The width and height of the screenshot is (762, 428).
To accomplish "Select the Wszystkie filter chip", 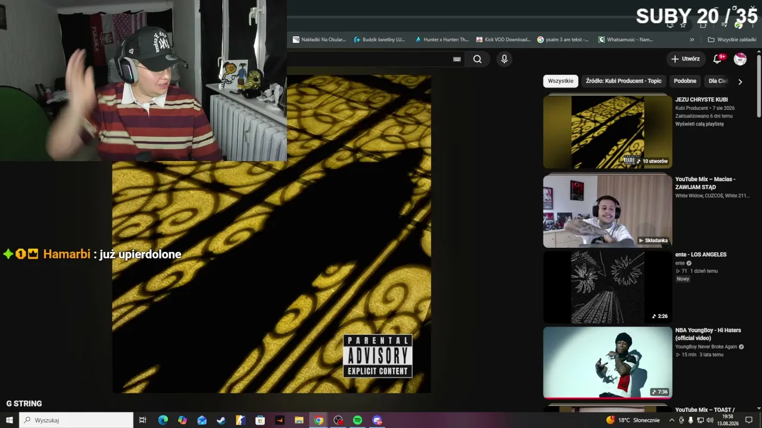I will (560, 81).
